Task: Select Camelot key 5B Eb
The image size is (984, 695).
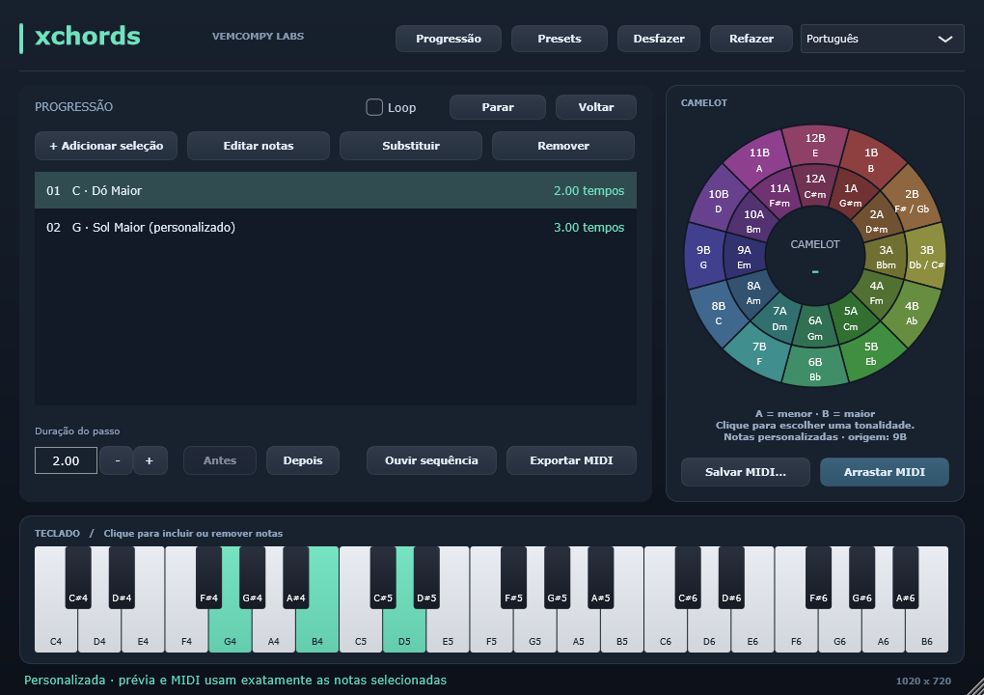Action: pos(871,353)
